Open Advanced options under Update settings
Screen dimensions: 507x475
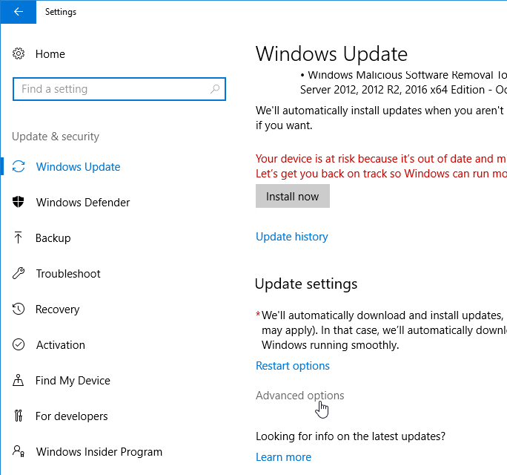tap(299, 396)
